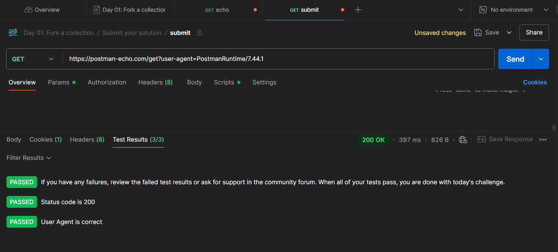Open the Filter Results dropdown
The image size is (558, 252).
point(29,158)
